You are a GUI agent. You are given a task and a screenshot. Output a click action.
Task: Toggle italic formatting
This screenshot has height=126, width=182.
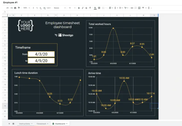click(82, 8)
